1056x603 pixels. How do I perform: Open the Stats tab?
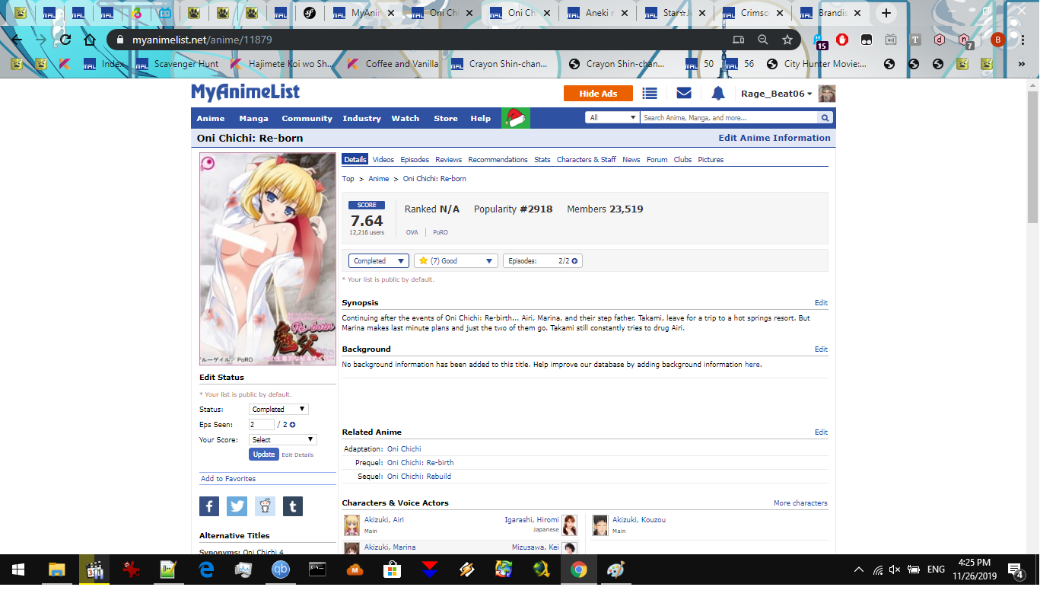542,160
